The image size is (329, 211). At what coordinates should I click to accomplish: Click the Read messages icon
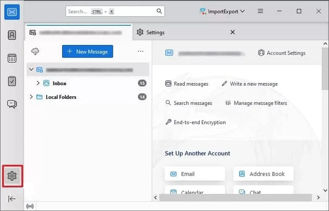point(168,83)
